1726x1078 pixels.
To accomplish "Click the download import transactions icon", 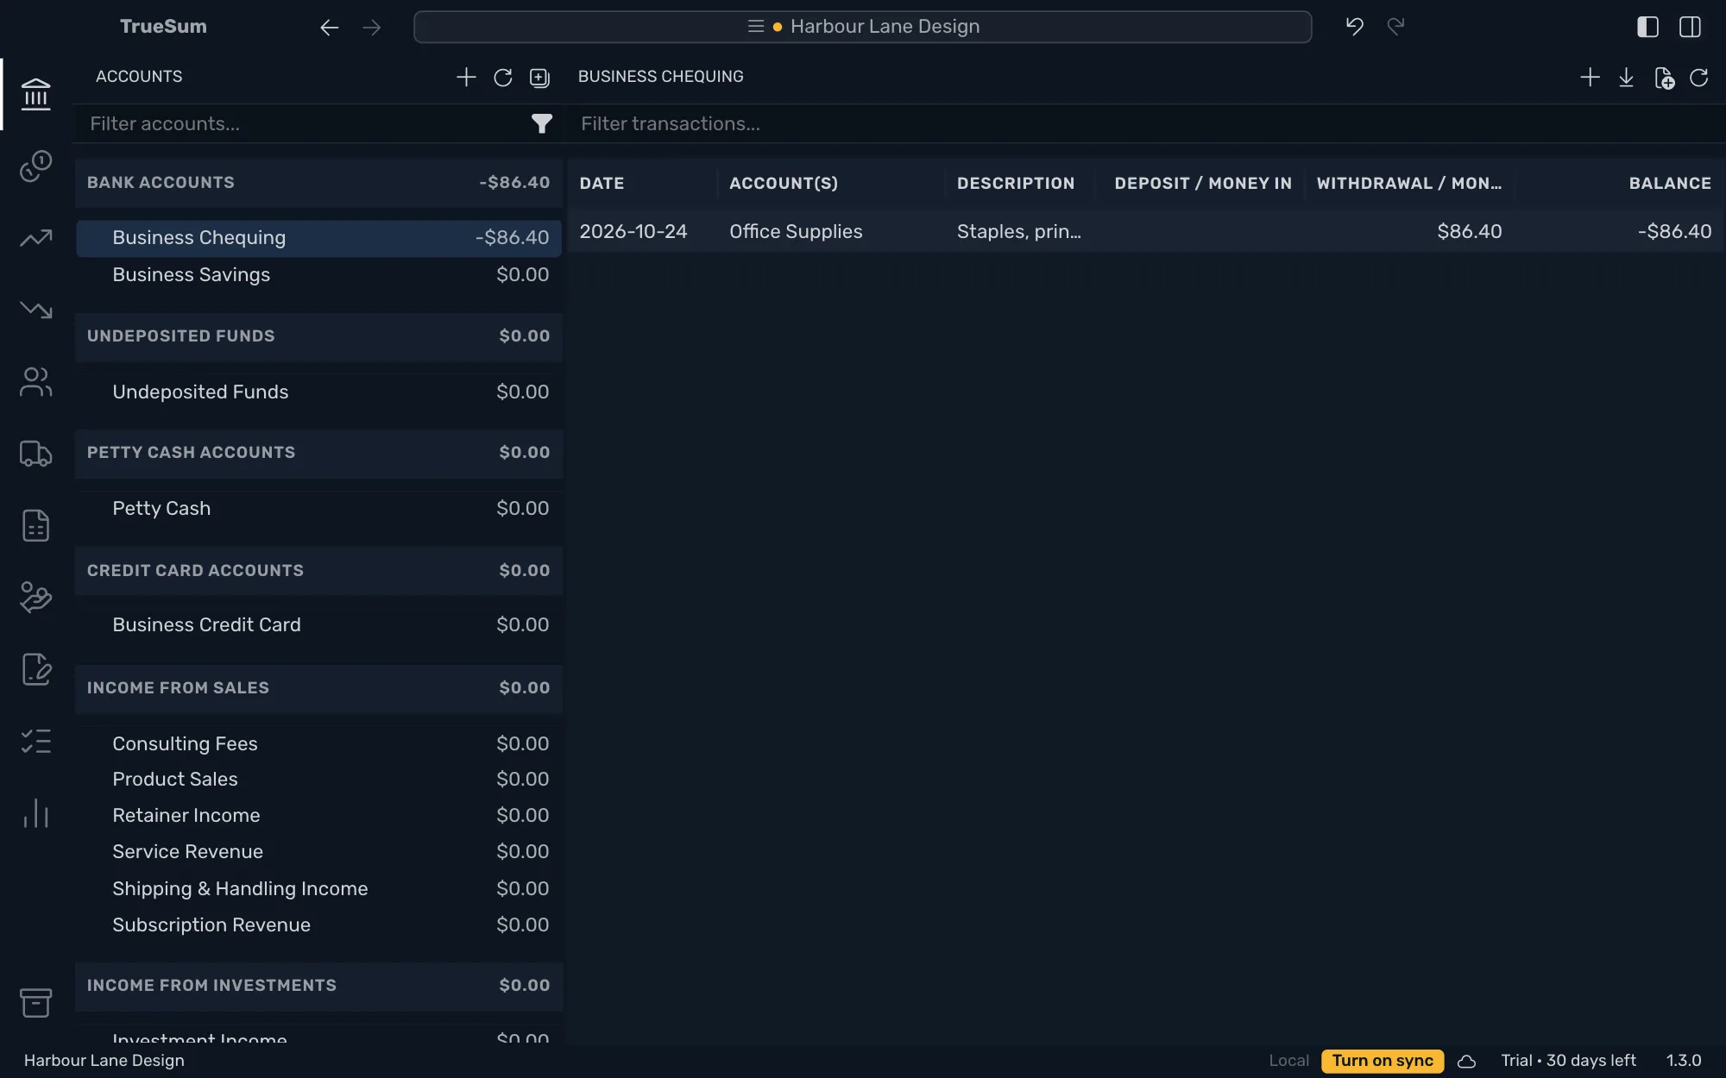I will [1626, 78].
